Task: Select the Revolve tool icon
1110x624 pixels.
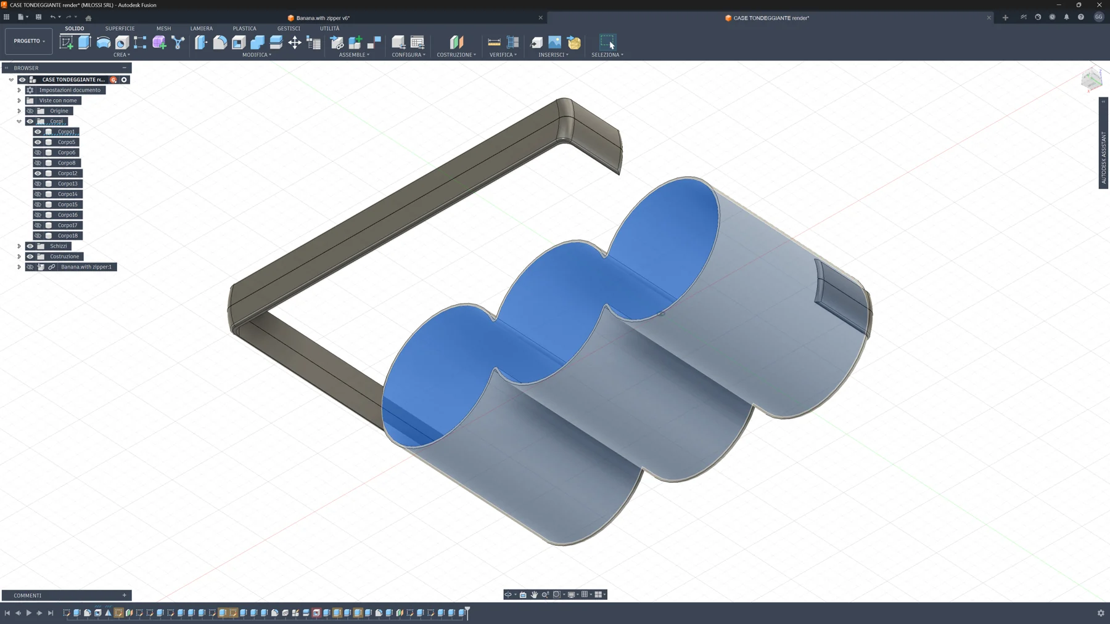Action: click(104, 42)
